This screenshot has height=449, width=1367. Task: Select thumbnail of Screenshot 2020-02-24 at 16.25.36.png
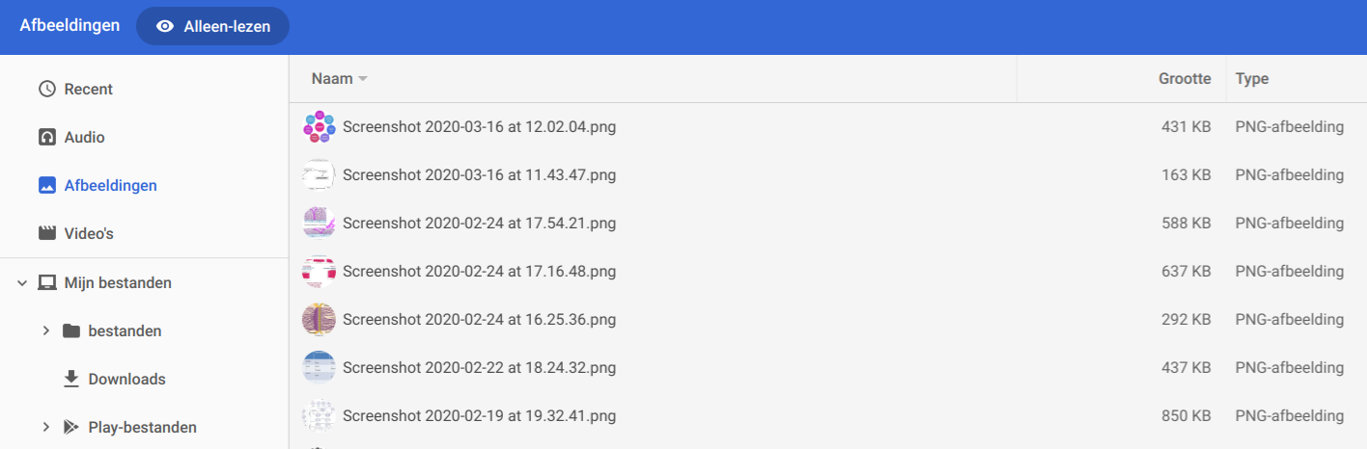[319, 320]
